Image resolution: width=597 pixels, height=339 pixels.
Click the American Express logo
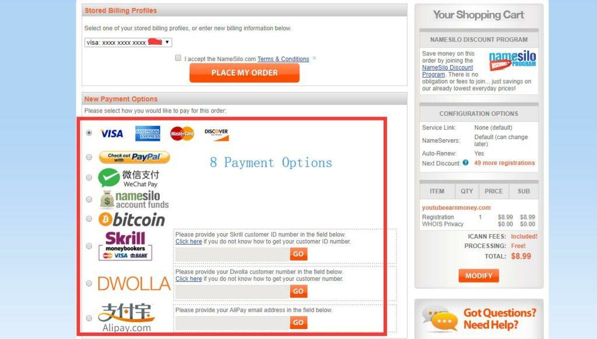[x=148, y=133]
